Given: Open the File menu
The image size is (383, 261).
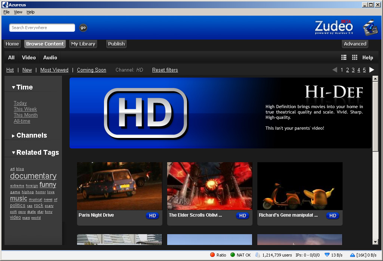Looking at the screenshot, I should coord(6,12).
